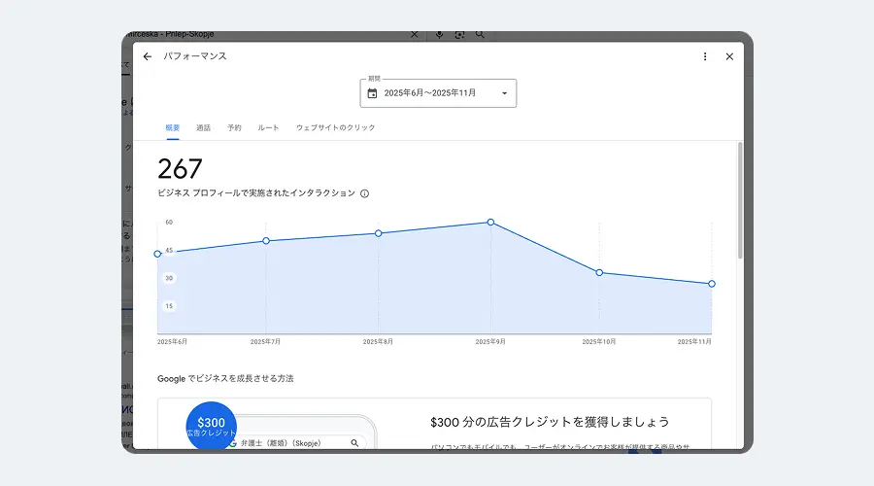Click the back arrow beside パフォーマンス
874x486 pixels.
pos(148,56)
